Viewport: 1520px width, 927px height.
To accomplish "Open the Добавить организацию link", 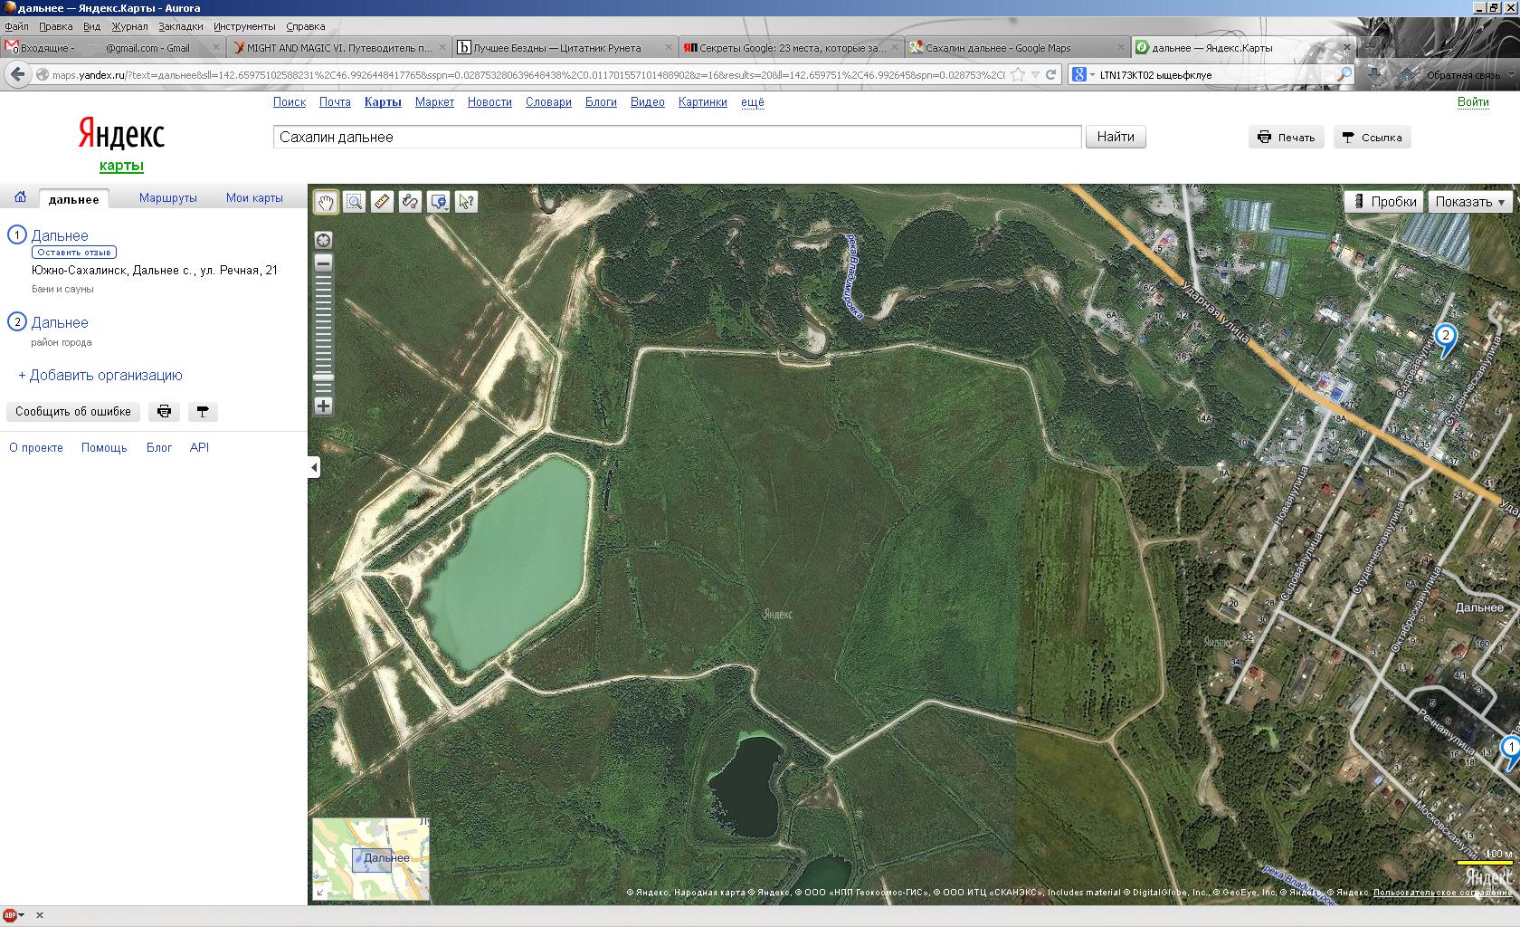I will pos(100,376).
